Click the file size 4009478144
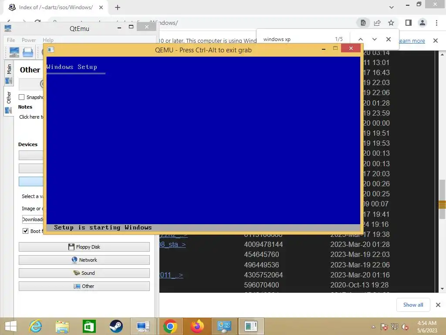 264,244
